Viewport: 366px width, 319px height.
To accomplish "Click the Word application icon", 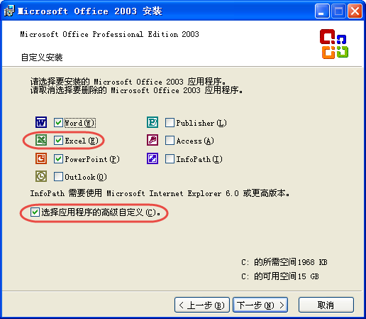I will (x=41, y=122).
